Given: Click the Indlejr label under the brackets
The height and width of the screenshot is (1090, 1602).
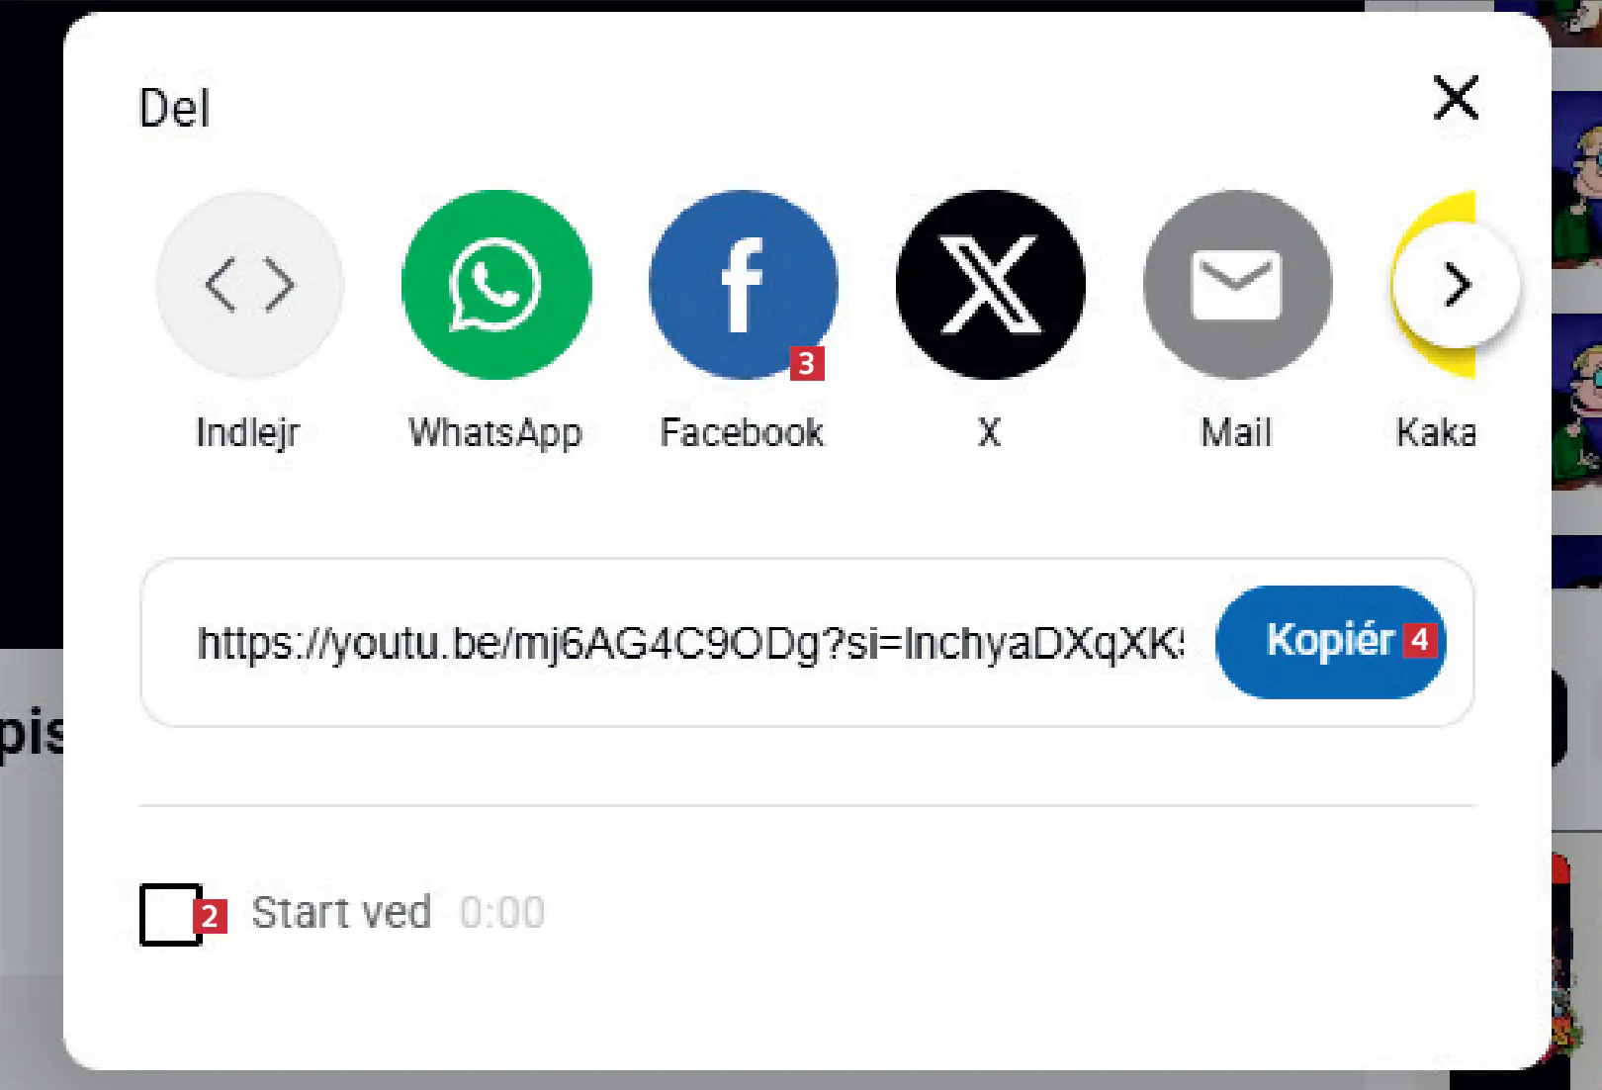Looking at the screenshot, I should tap(248, 433).
